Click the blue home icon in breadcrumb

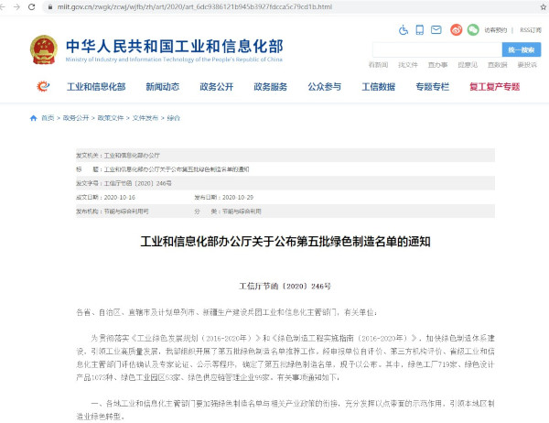(34, 118)
